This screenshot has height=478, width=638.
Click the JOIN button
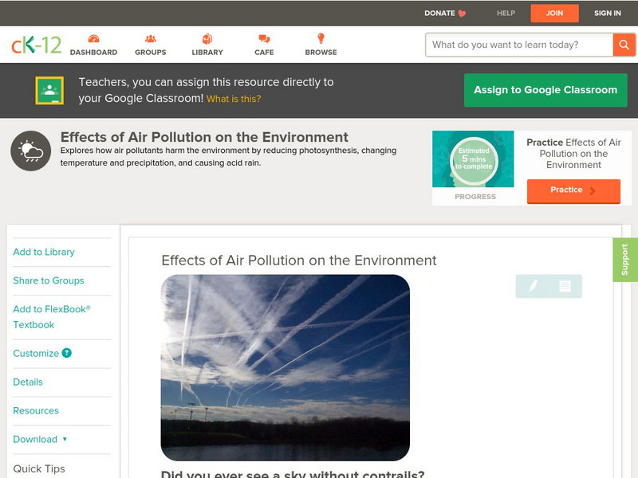[x=554, y=13]
